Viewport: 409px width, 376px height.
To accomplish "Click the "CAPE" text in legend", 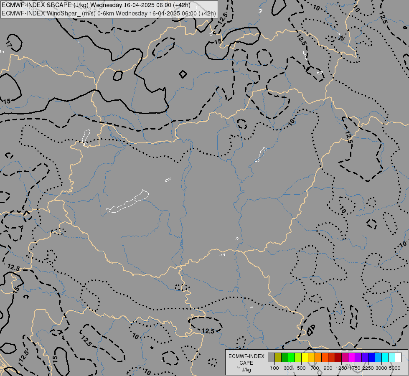I will [246, 363].
